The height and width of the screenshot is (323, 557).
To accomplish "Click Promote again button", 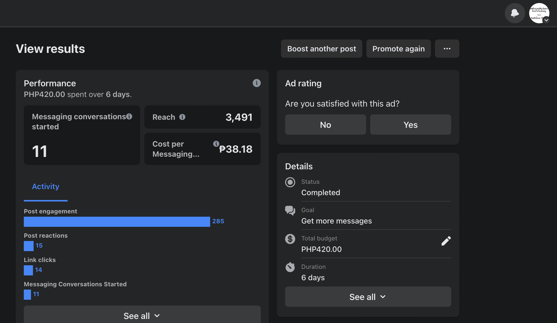I will (x=399, y=49).
